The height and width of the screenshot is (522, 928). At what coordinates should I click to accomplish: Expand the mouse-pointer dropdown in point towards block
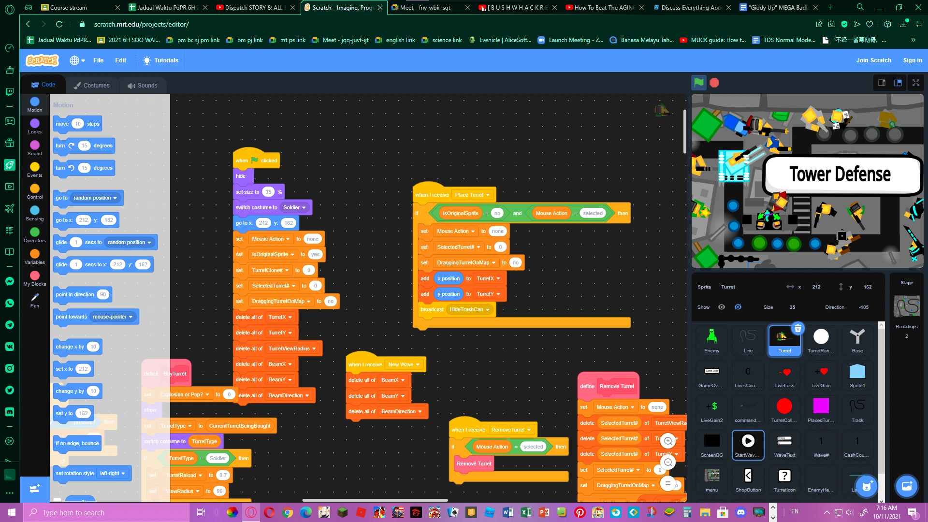coord(112,317)
